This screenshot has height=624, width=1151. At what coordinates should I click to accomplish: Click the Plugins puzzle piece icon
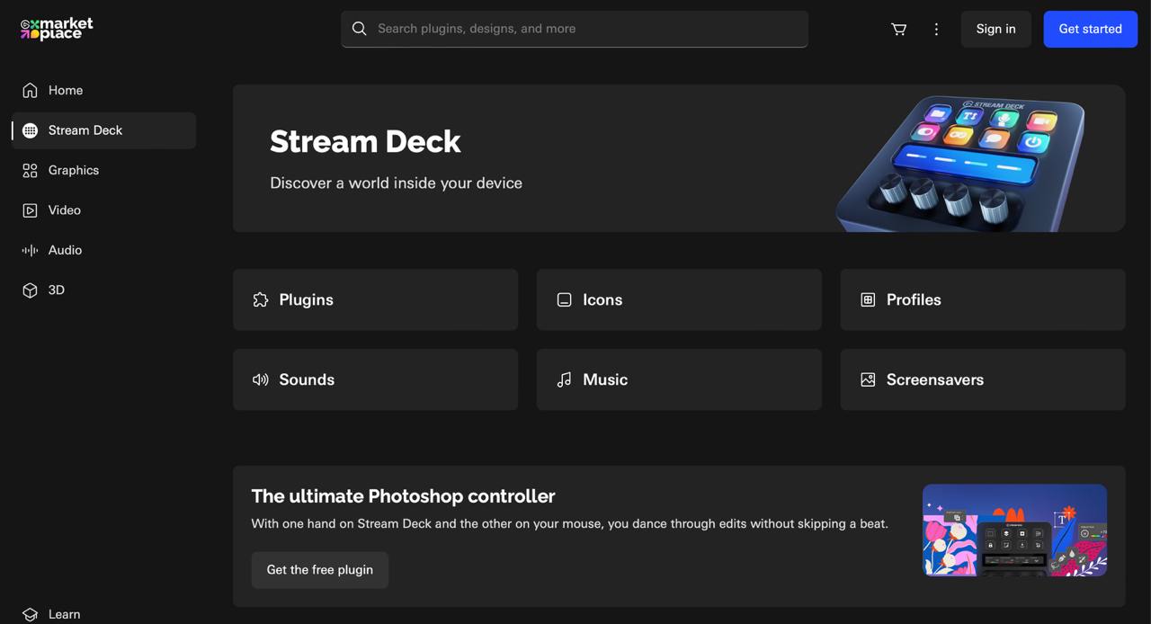(x=261, y=299)
